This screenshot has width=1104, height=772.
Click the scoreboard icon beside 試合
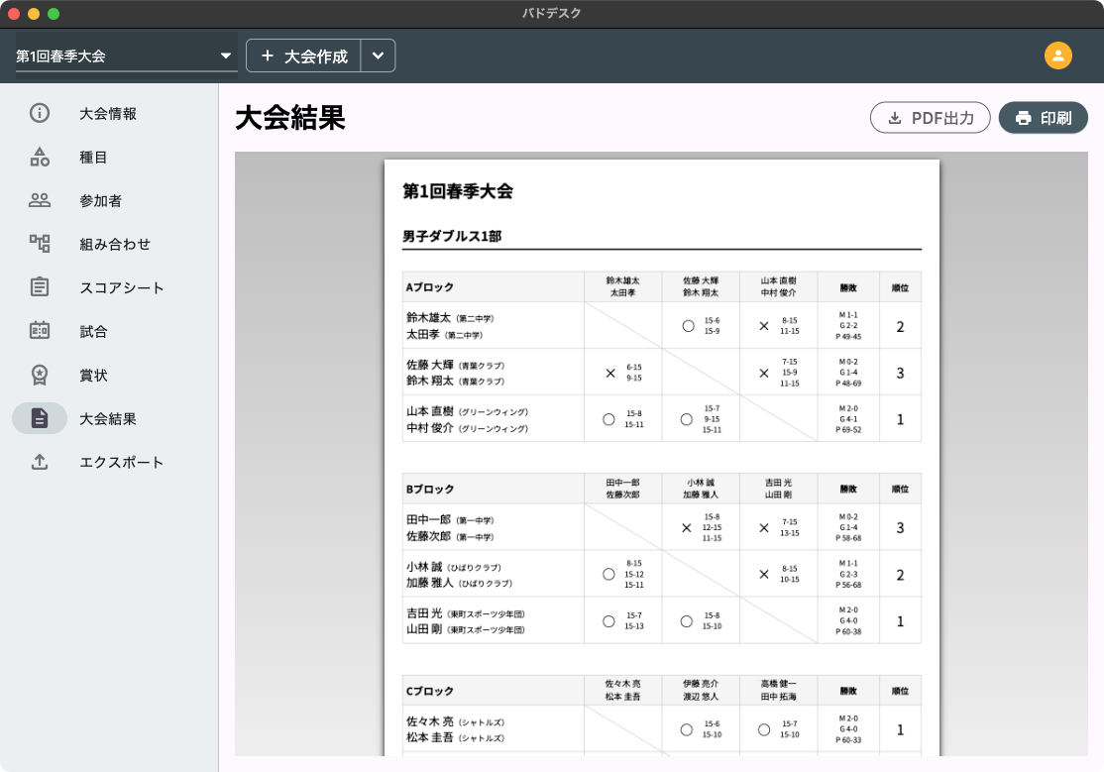(40, 330)
